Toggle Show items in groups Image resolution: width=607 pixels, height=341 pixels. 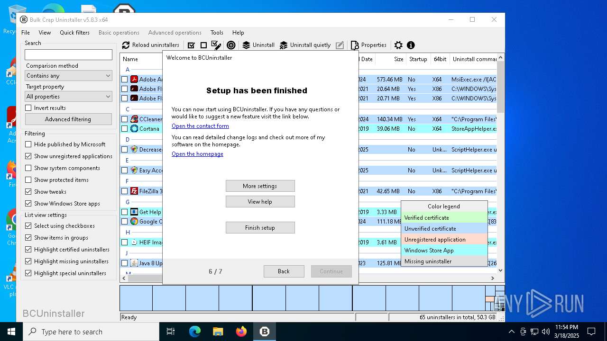[x=28, y=238]
